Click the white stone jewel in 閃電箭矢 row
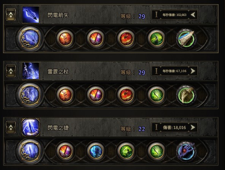 pos(186,39)
